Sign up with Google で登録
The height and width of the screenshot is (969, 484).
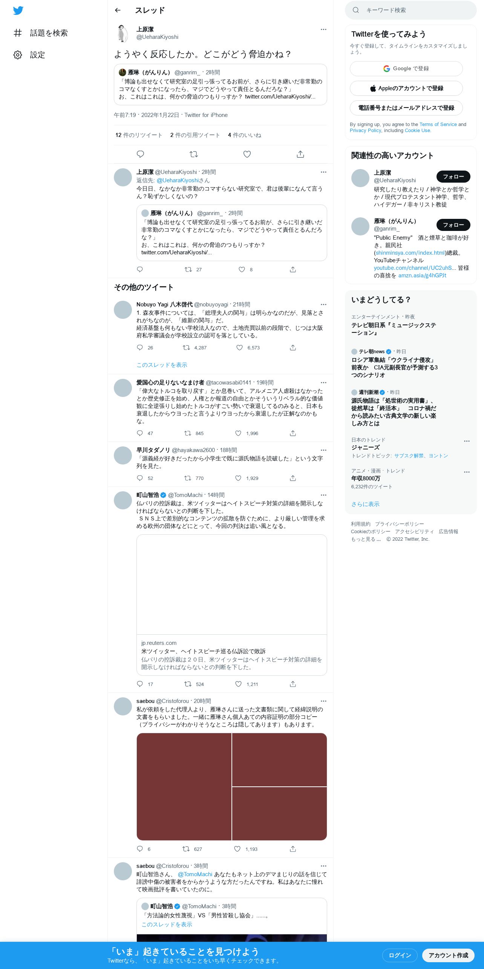click(x=406, y=69)
